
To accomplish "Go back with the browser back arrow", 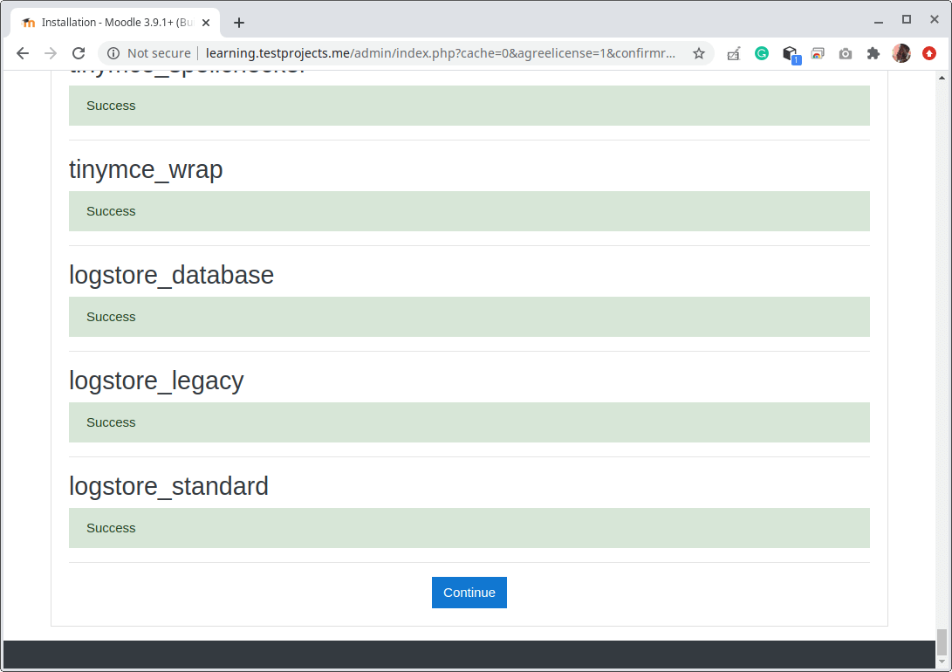I will point(23,53).
